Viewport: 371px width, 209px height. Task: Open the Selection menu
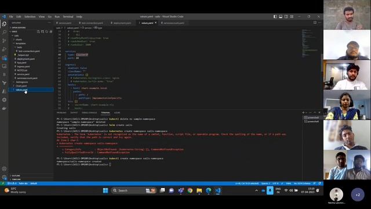tap(30, 17)
